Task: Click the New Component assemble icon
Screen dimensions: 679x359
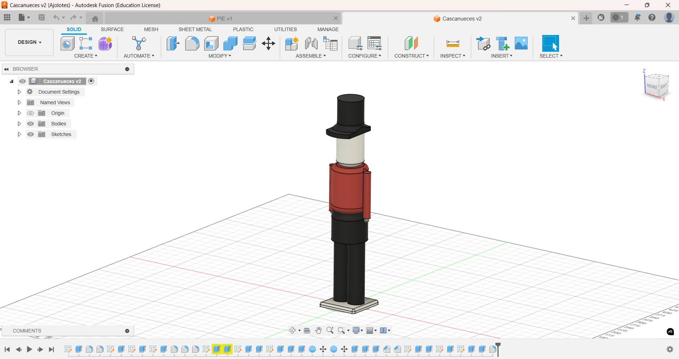Action: click(x=292, y=44)
